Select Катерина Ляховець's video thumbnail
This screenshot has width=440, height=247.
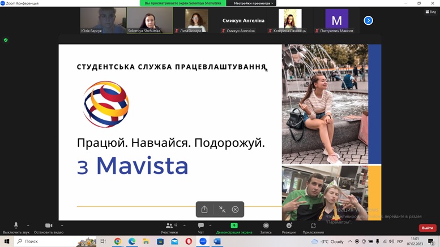(x=290, y=20)
